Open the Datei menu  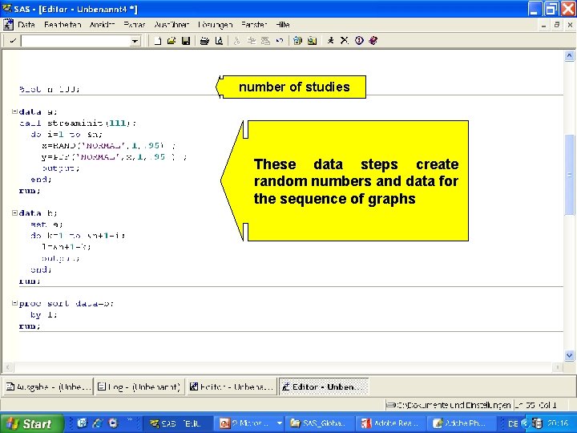tap(26, 25)
